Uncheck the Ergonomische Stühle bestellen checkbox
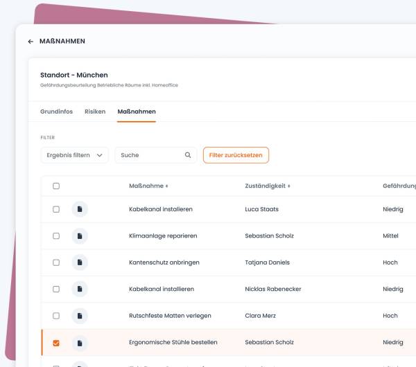Viewport: 416px width, 367px height. coord(56,343)
